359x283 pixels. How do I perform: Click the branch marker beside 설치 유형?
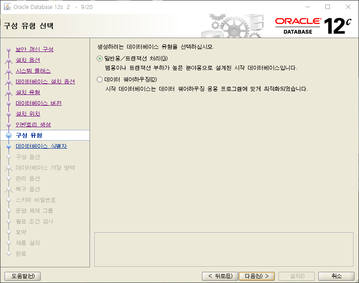coord(9,93)
